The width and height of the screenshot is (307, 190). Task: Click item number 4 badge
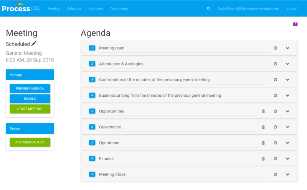(x=92, y=95)
